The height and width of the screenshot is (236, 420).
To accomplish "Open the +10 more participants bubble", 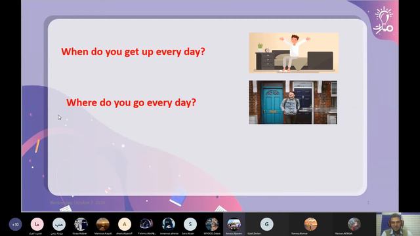I will [15, 224].
